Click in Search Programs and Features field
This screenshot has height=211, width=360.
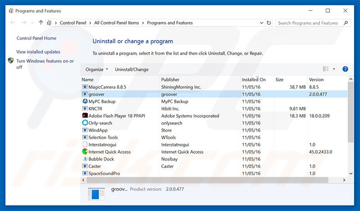309,23
